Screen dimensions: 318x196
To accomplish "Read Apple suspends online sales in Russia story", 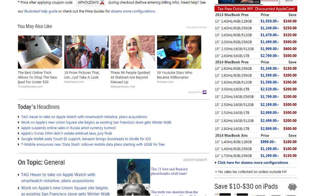I will pyautogui.click(x=68, y=128).
